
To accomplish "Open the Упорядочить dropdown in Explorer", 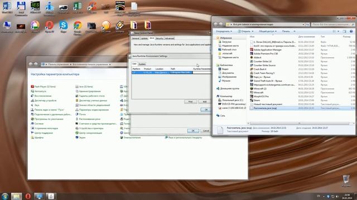I will tap(224, 31).
